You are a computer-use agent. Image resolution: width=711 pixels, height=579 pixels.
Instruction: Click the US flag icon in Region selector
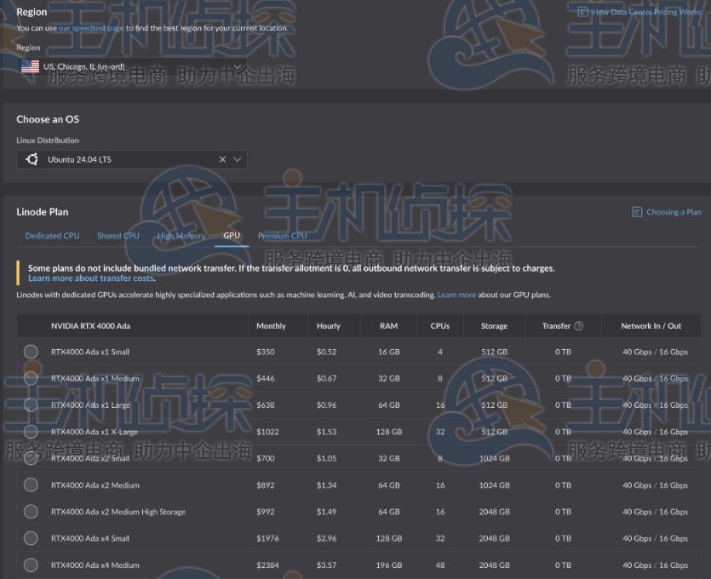[x=31, y=66]
